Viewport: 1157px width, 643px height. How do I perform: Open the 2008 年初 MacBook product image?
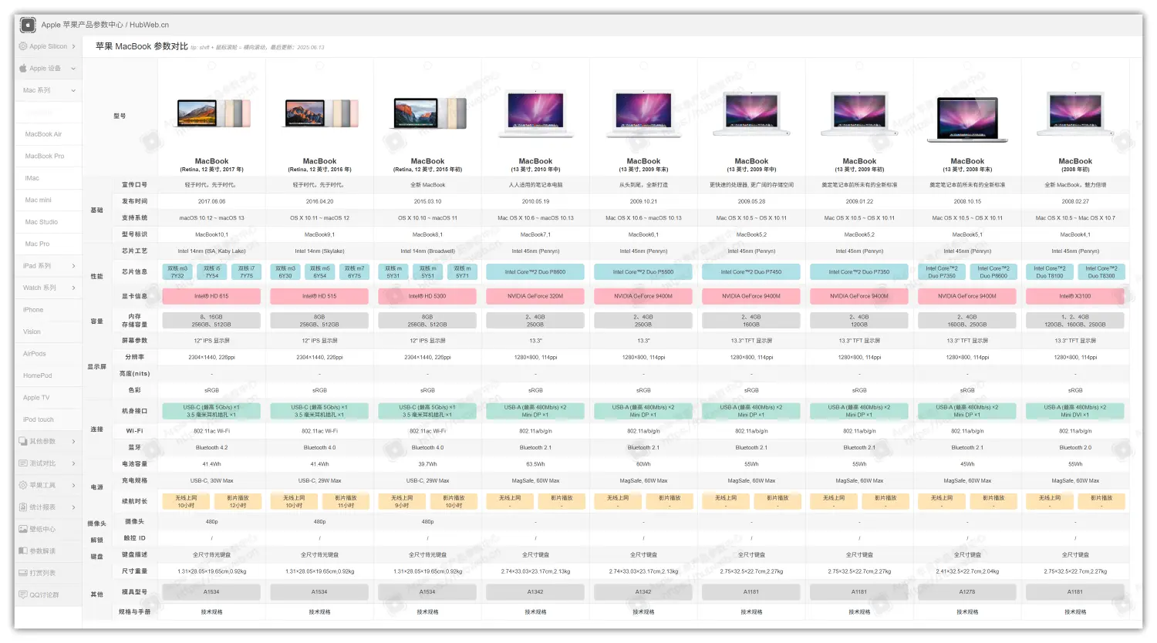click(x=1075, y=114)
